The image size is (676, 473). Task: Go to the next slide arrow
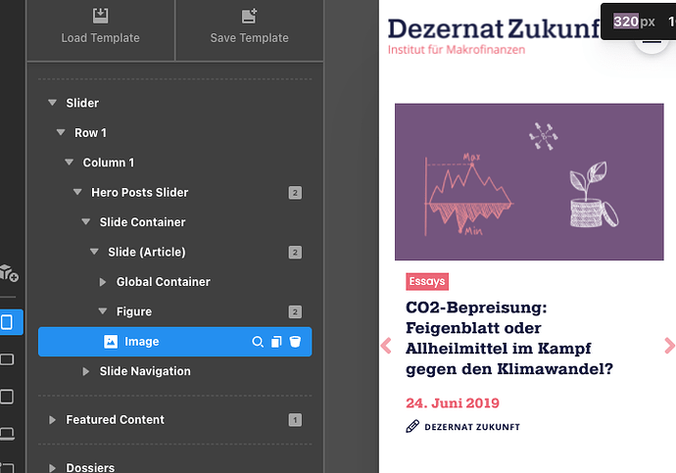669,345
